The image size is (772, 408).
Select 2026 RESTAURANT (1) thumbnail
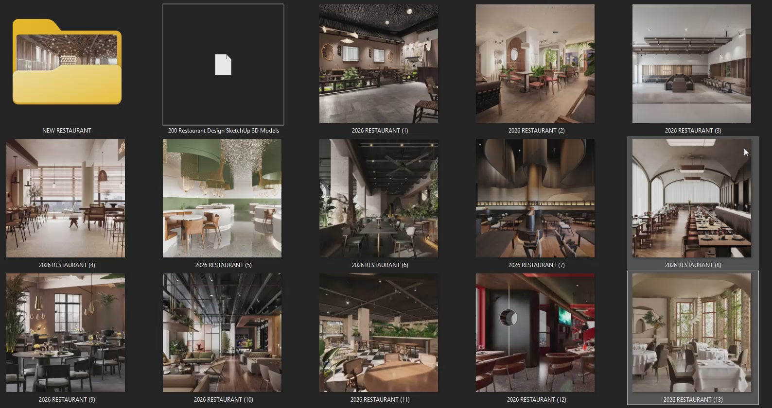pyautogui.click(x=378, y=64)
